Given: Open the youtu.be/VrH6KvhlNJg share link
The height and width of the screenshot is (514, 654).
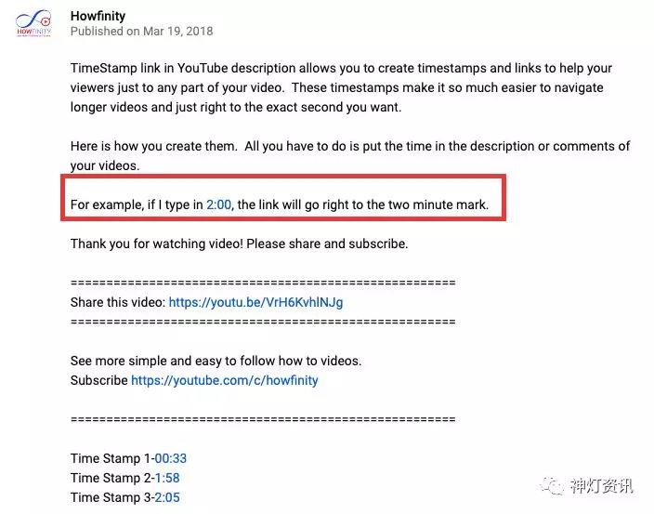Looking at the screenshot, I should (x=255, y=302).
